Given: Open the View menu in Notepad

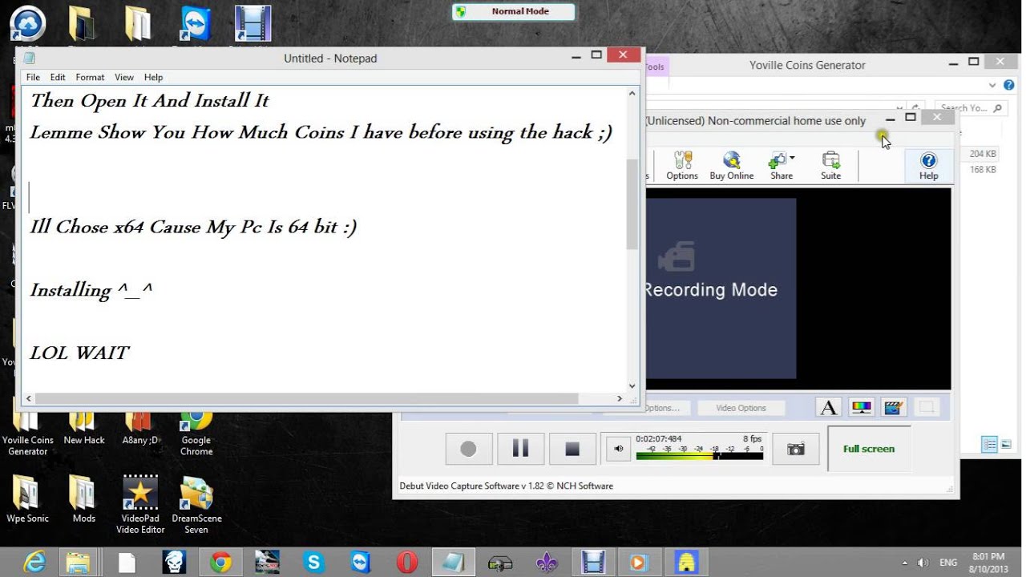Looking at the screenshot, I should point(124,78).
